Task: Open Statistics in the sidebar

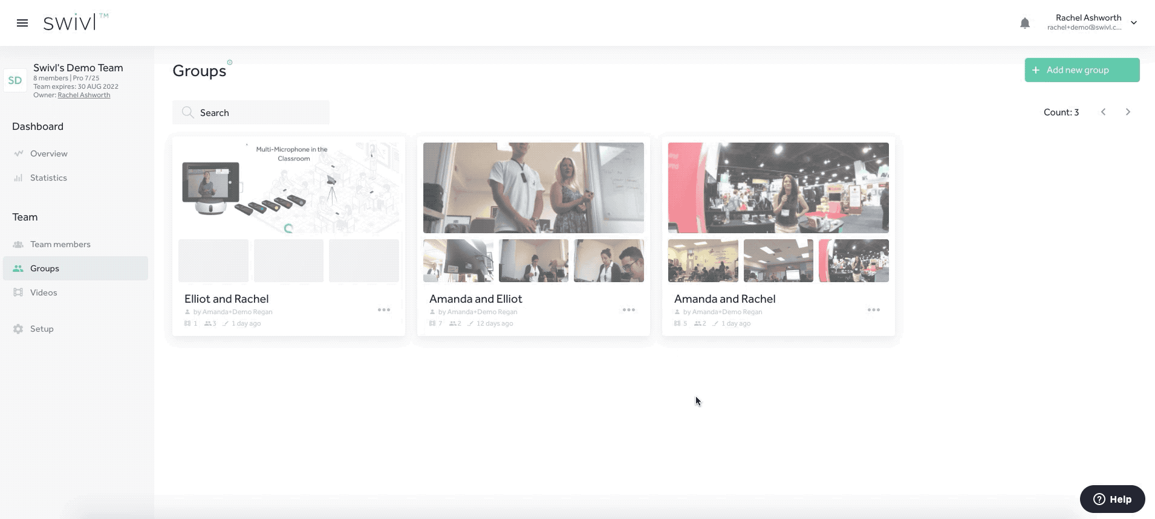Action: pos(48,178)
